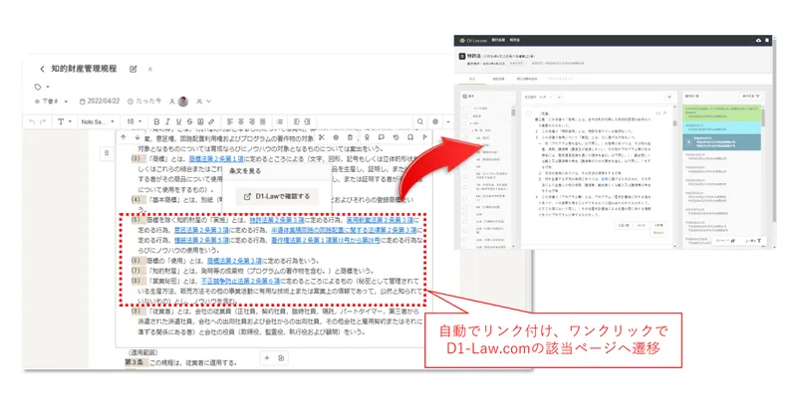797x418 pixels.
Task: Toggle strikethrough formatting
Action: coord(189,121)
